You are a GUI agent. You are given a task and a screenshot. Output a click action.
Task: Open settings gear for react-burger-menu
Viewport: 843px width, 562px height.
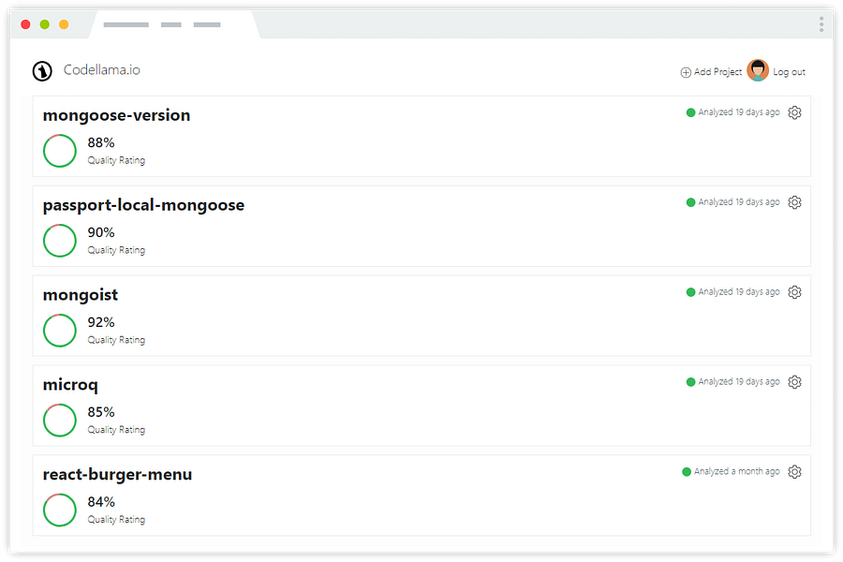pyautogui.click(x=794, y=472)
